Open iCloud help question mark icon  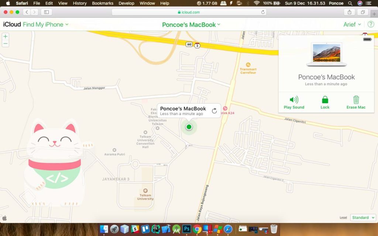(371, 24)
